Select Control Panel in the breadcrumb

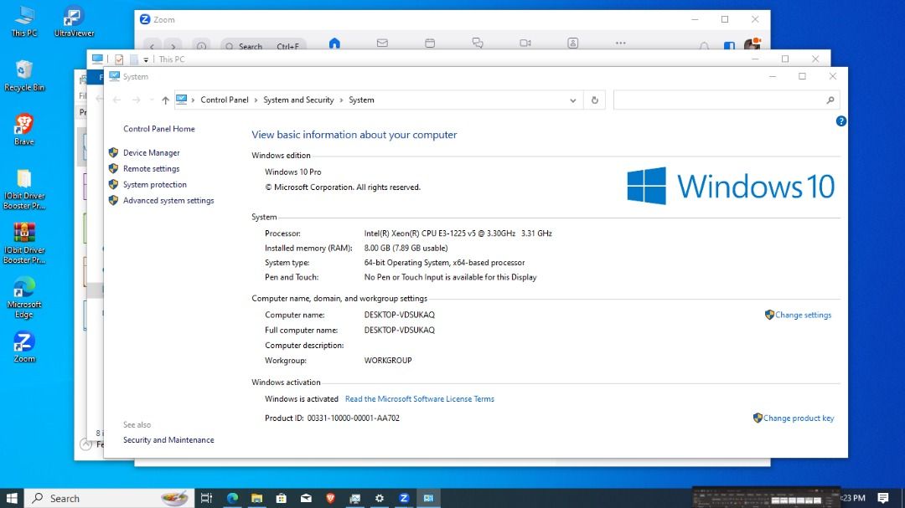pos(225,100)
